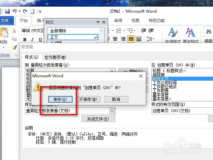This screenshot has width=213, height=160.
Task: Click the Cut scissors icon
Action: coord(14,31)
